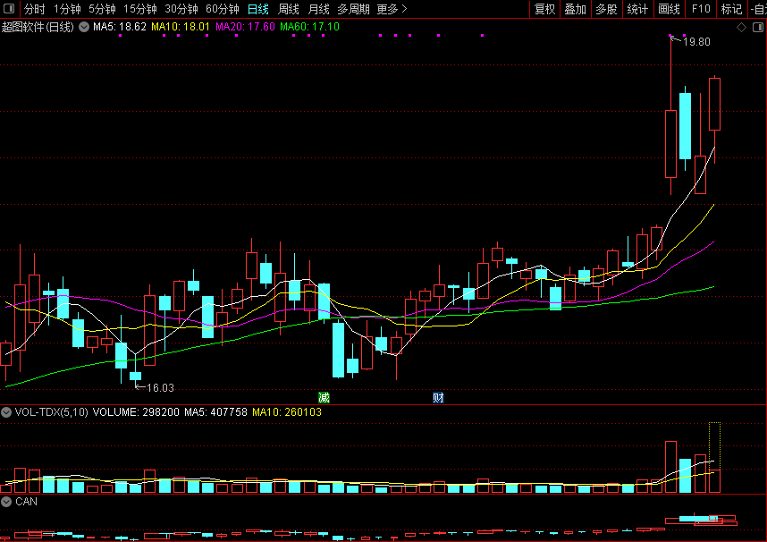Open the 多股 multi-stock view
Image resolution: width=767 pixels, height=542 pixels.
coord(607,9)
